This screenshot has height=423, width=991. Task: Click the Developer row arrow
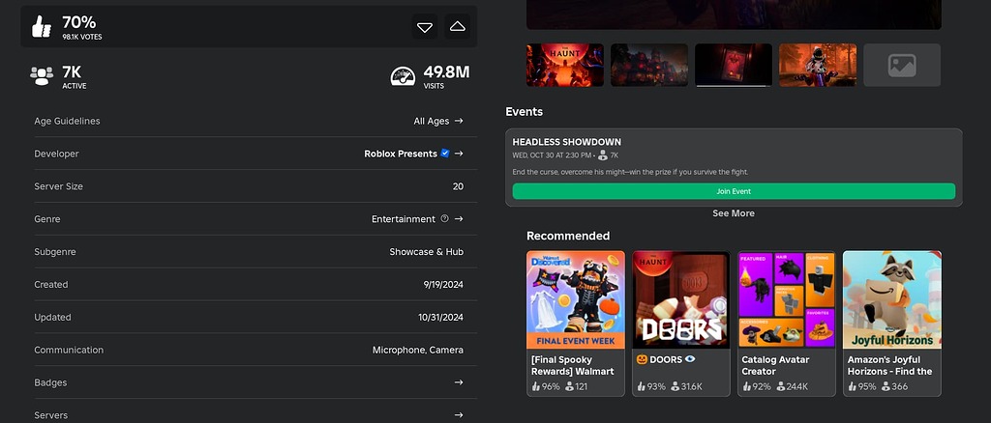pos(459,154)
